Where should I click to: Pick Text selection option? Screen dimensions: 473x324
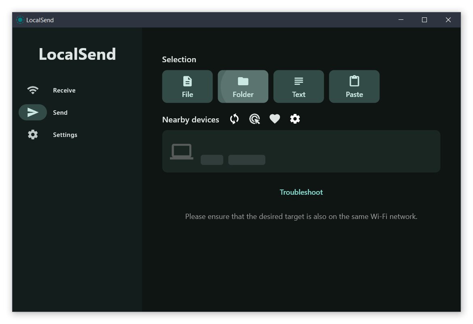click(299, 86)
